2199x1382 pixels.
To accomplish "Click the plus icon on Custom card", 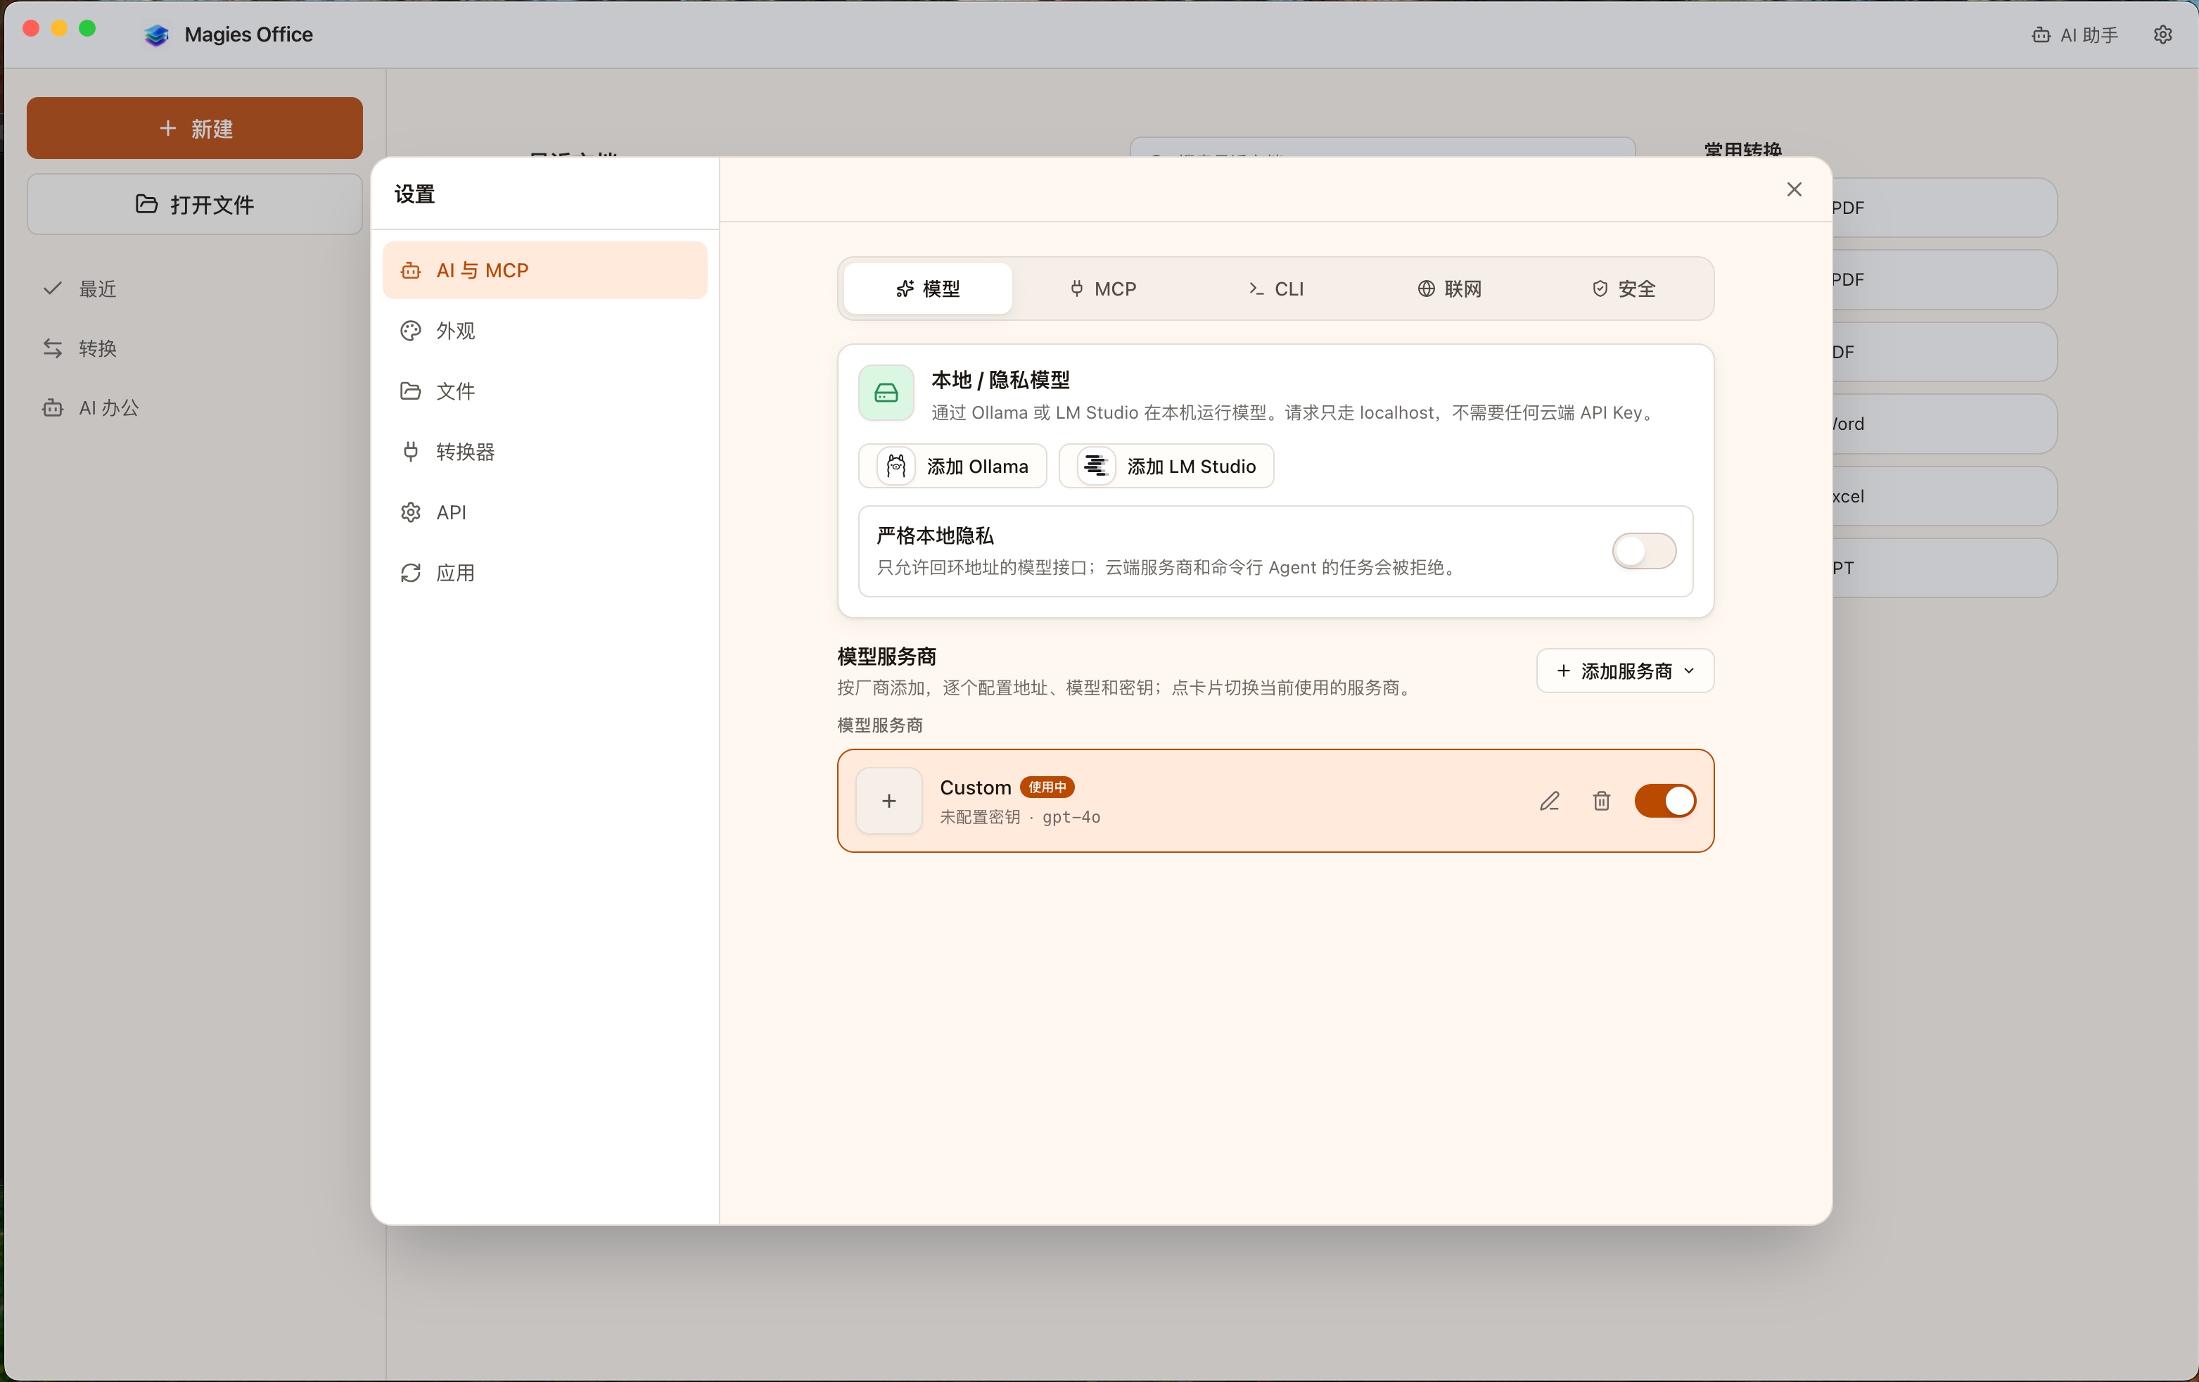I will click(888, 801).
